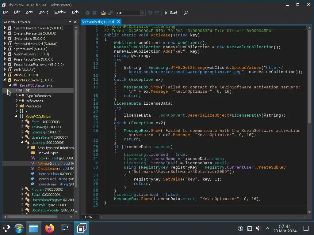Click the Save All toolbar icon
Screen dimensions: 314x235
(110, 13)
